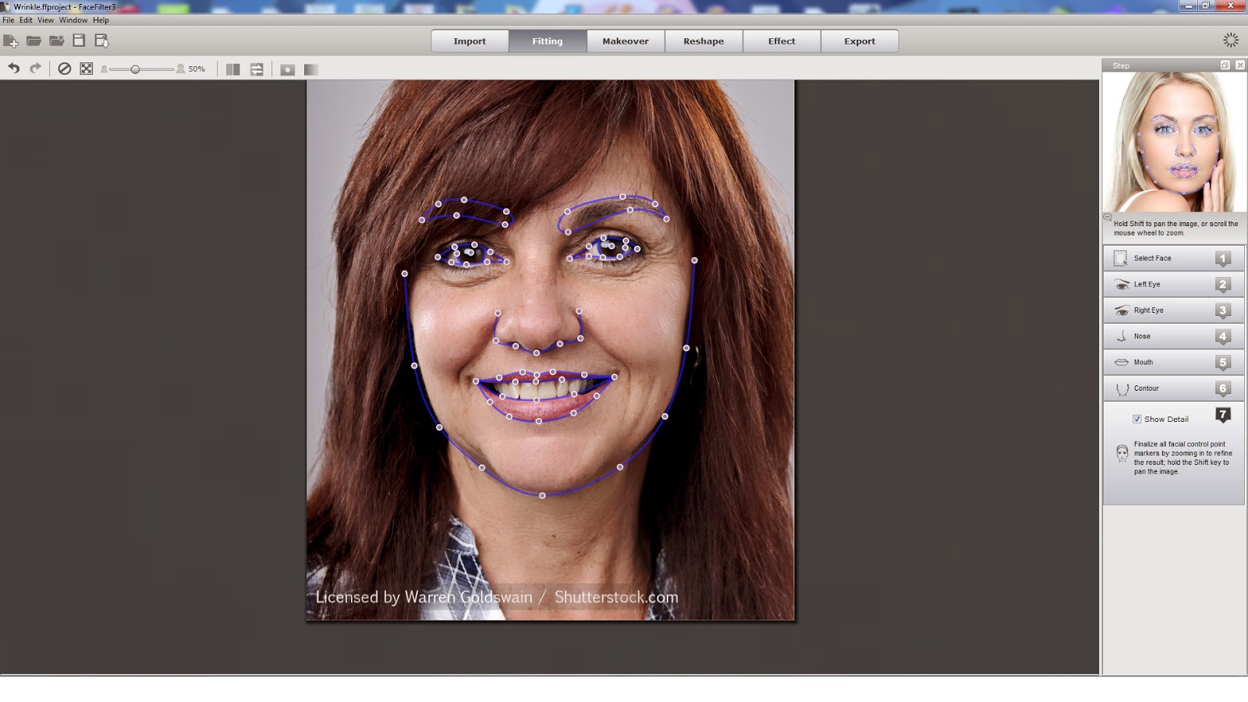Click the Export button
Viewport: 1248px width, 702px height.
(x=860, y=41)
